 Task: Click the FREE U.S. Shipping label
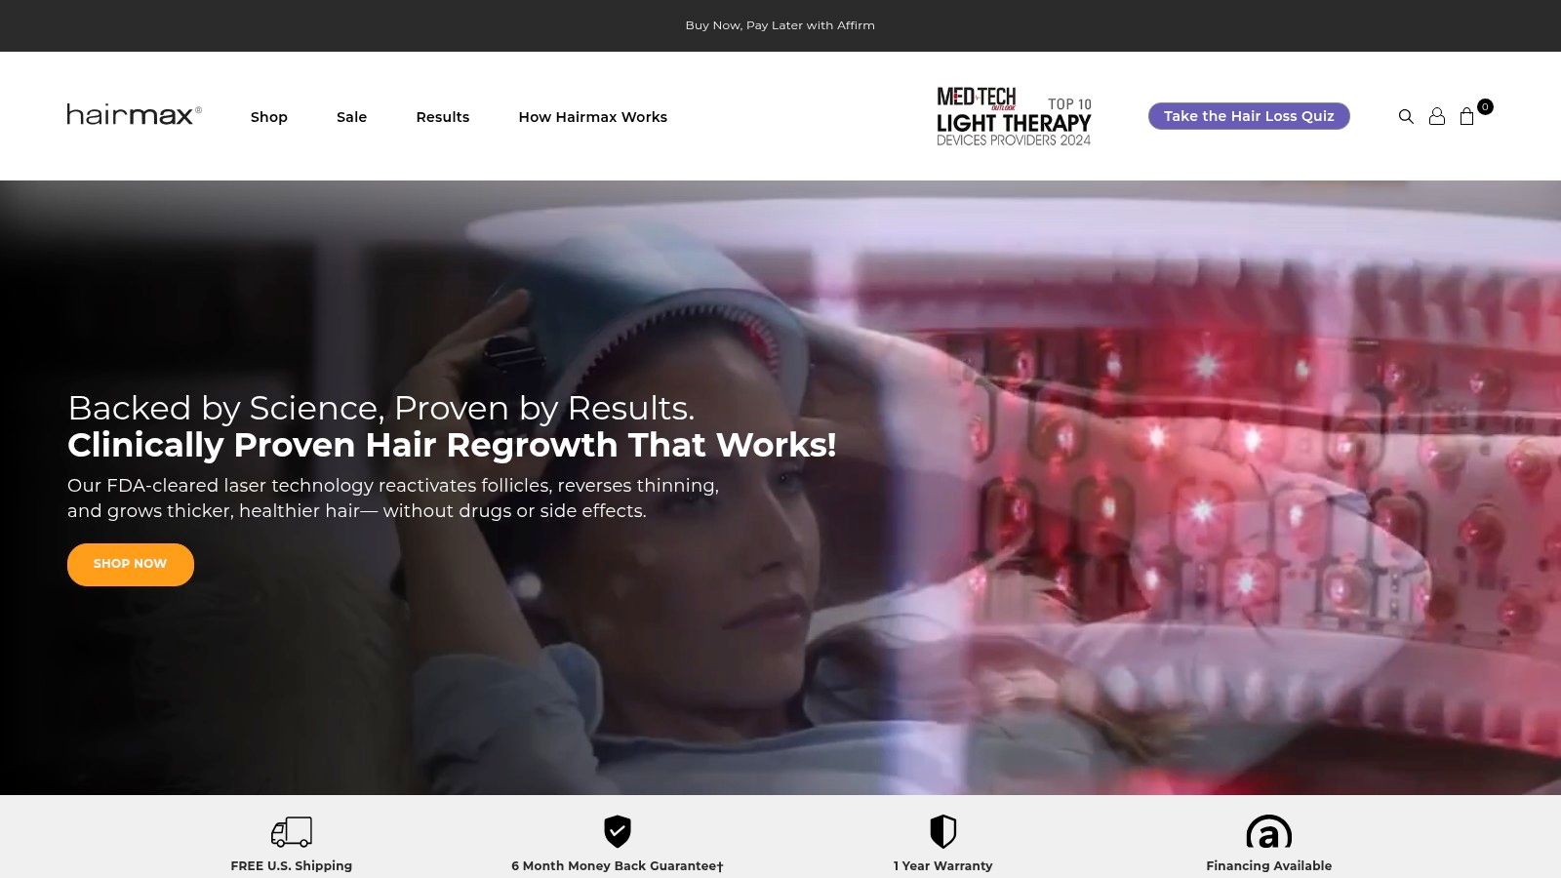click(292, 865)
